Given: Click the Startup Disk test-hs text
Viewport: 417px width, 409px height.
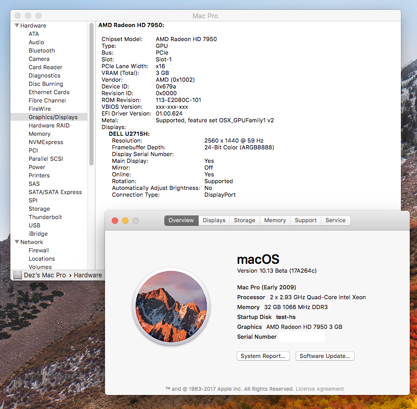Looking at the screenshot, I should pos(266,317).
